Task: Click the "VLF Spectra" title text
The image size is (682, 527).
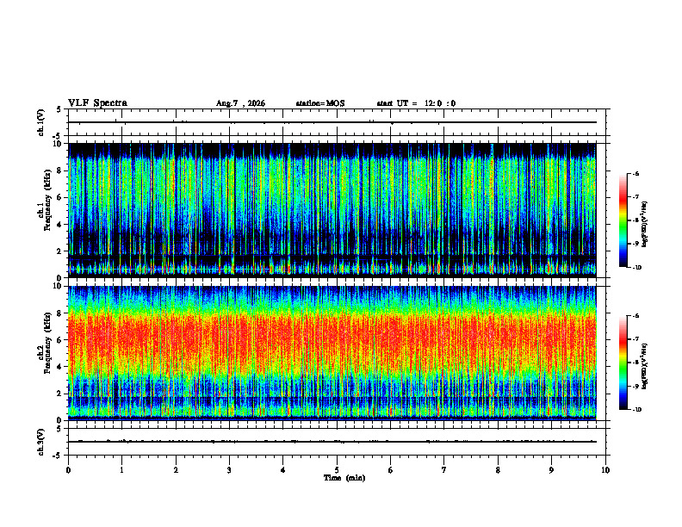Action: coord(97,103)
